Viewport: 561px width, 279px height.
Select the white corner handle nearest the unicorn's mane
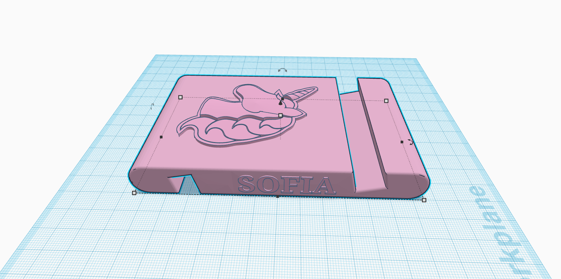pos(181,97)
